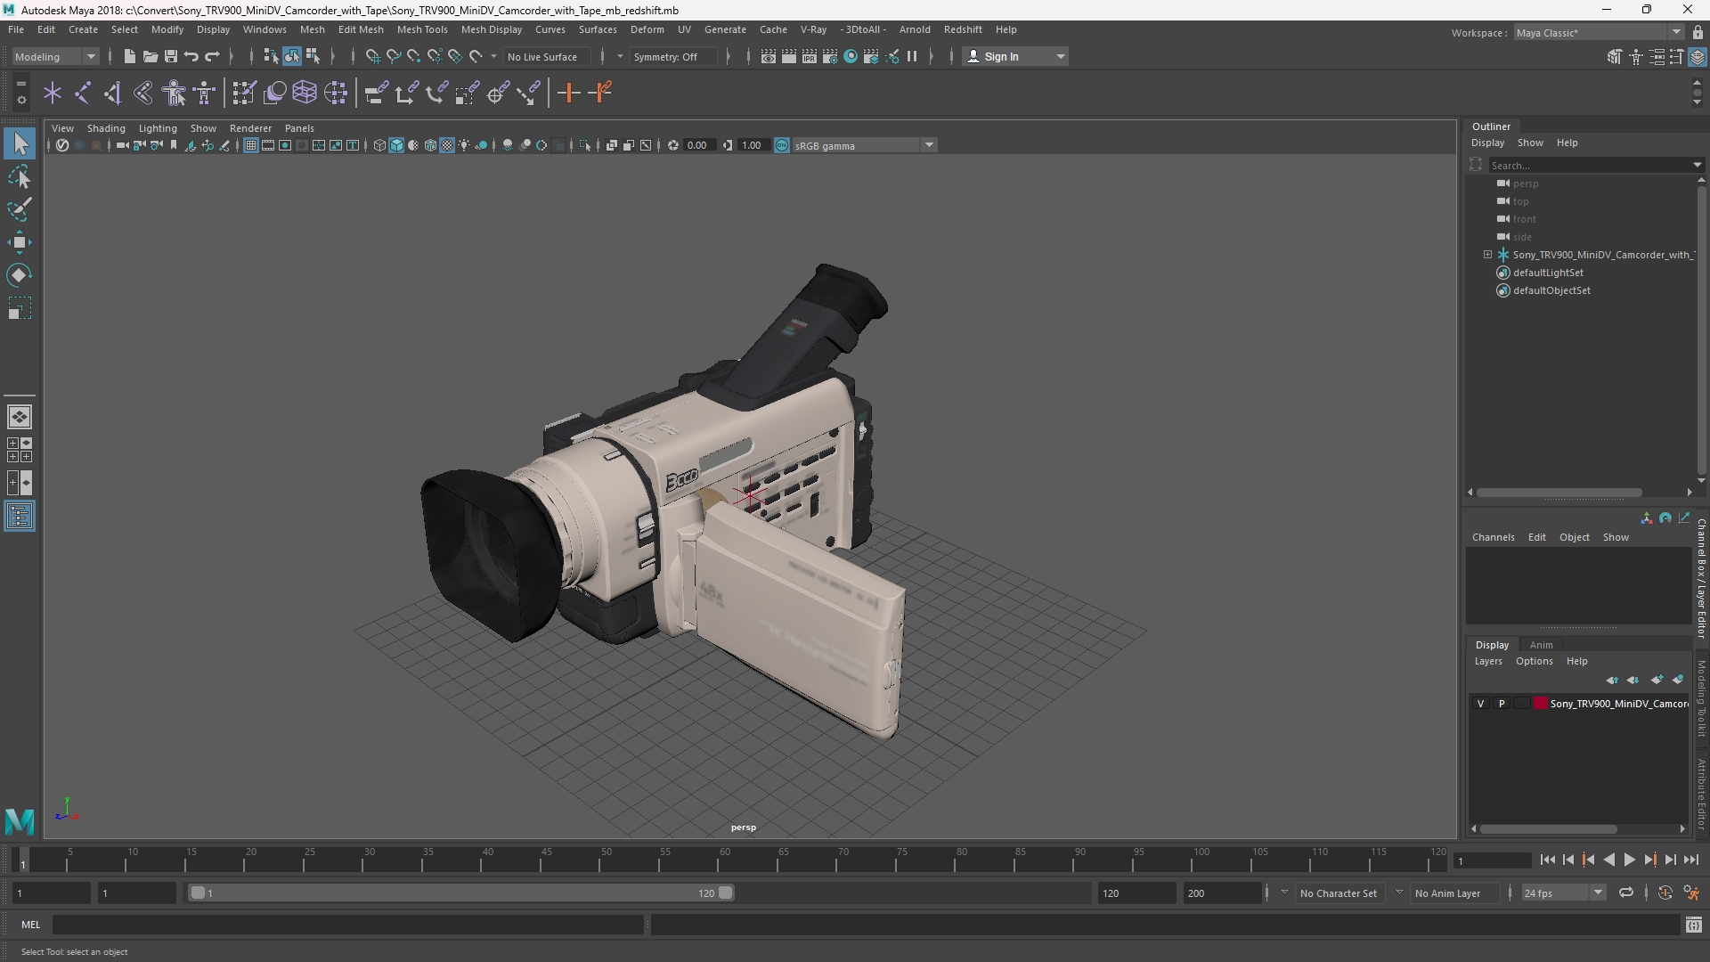1710x962 pixels.
Task: Open the No Character Set dropdown
Action: tap(1339, 893)
